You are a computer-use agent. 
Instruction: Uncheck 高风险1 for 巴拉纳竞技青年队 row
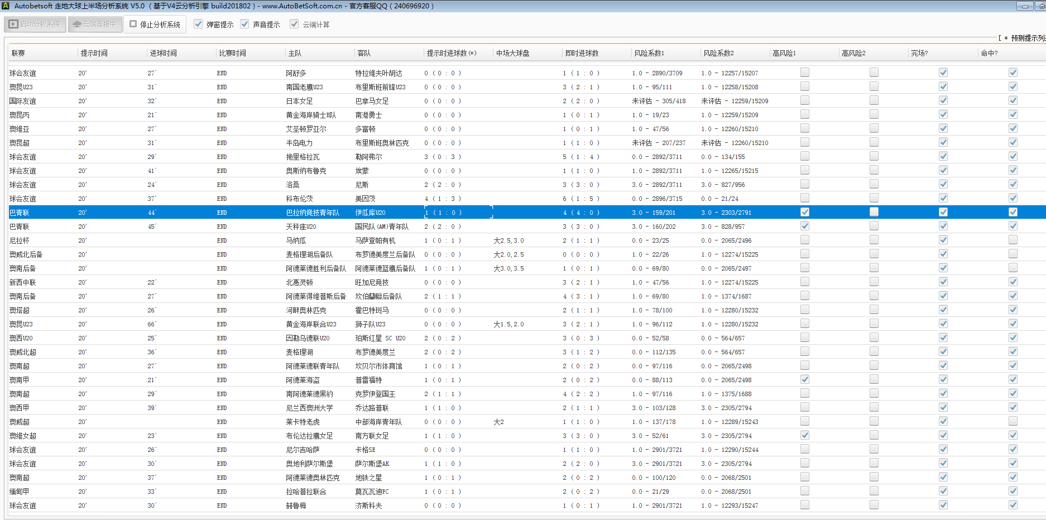[x=805, y=212]
